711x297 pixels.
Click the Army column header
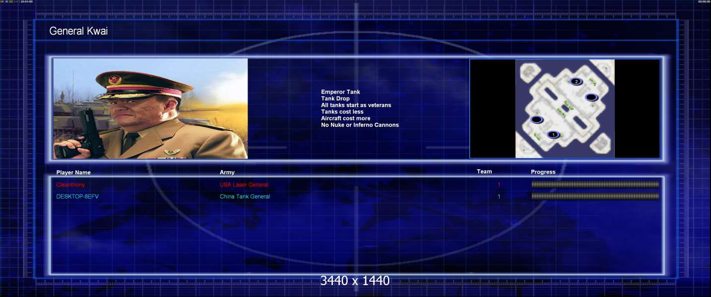(x=227, y=172)
